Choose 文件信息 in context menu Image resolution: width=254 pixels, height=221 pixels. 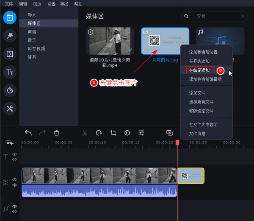pyautogui.click(x=207, y=134)
